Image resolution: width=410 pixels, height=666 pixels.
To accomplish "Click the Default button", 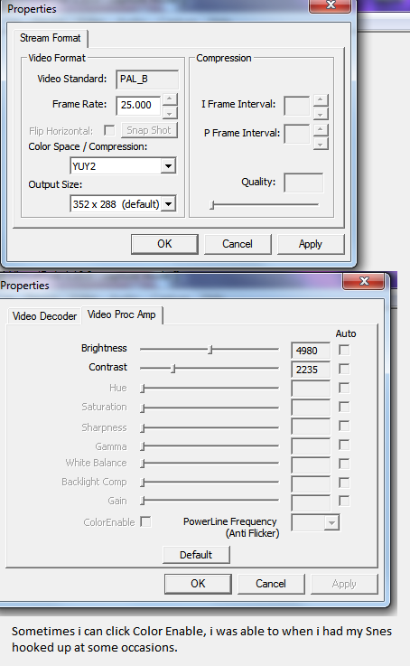I will point(196,555).
